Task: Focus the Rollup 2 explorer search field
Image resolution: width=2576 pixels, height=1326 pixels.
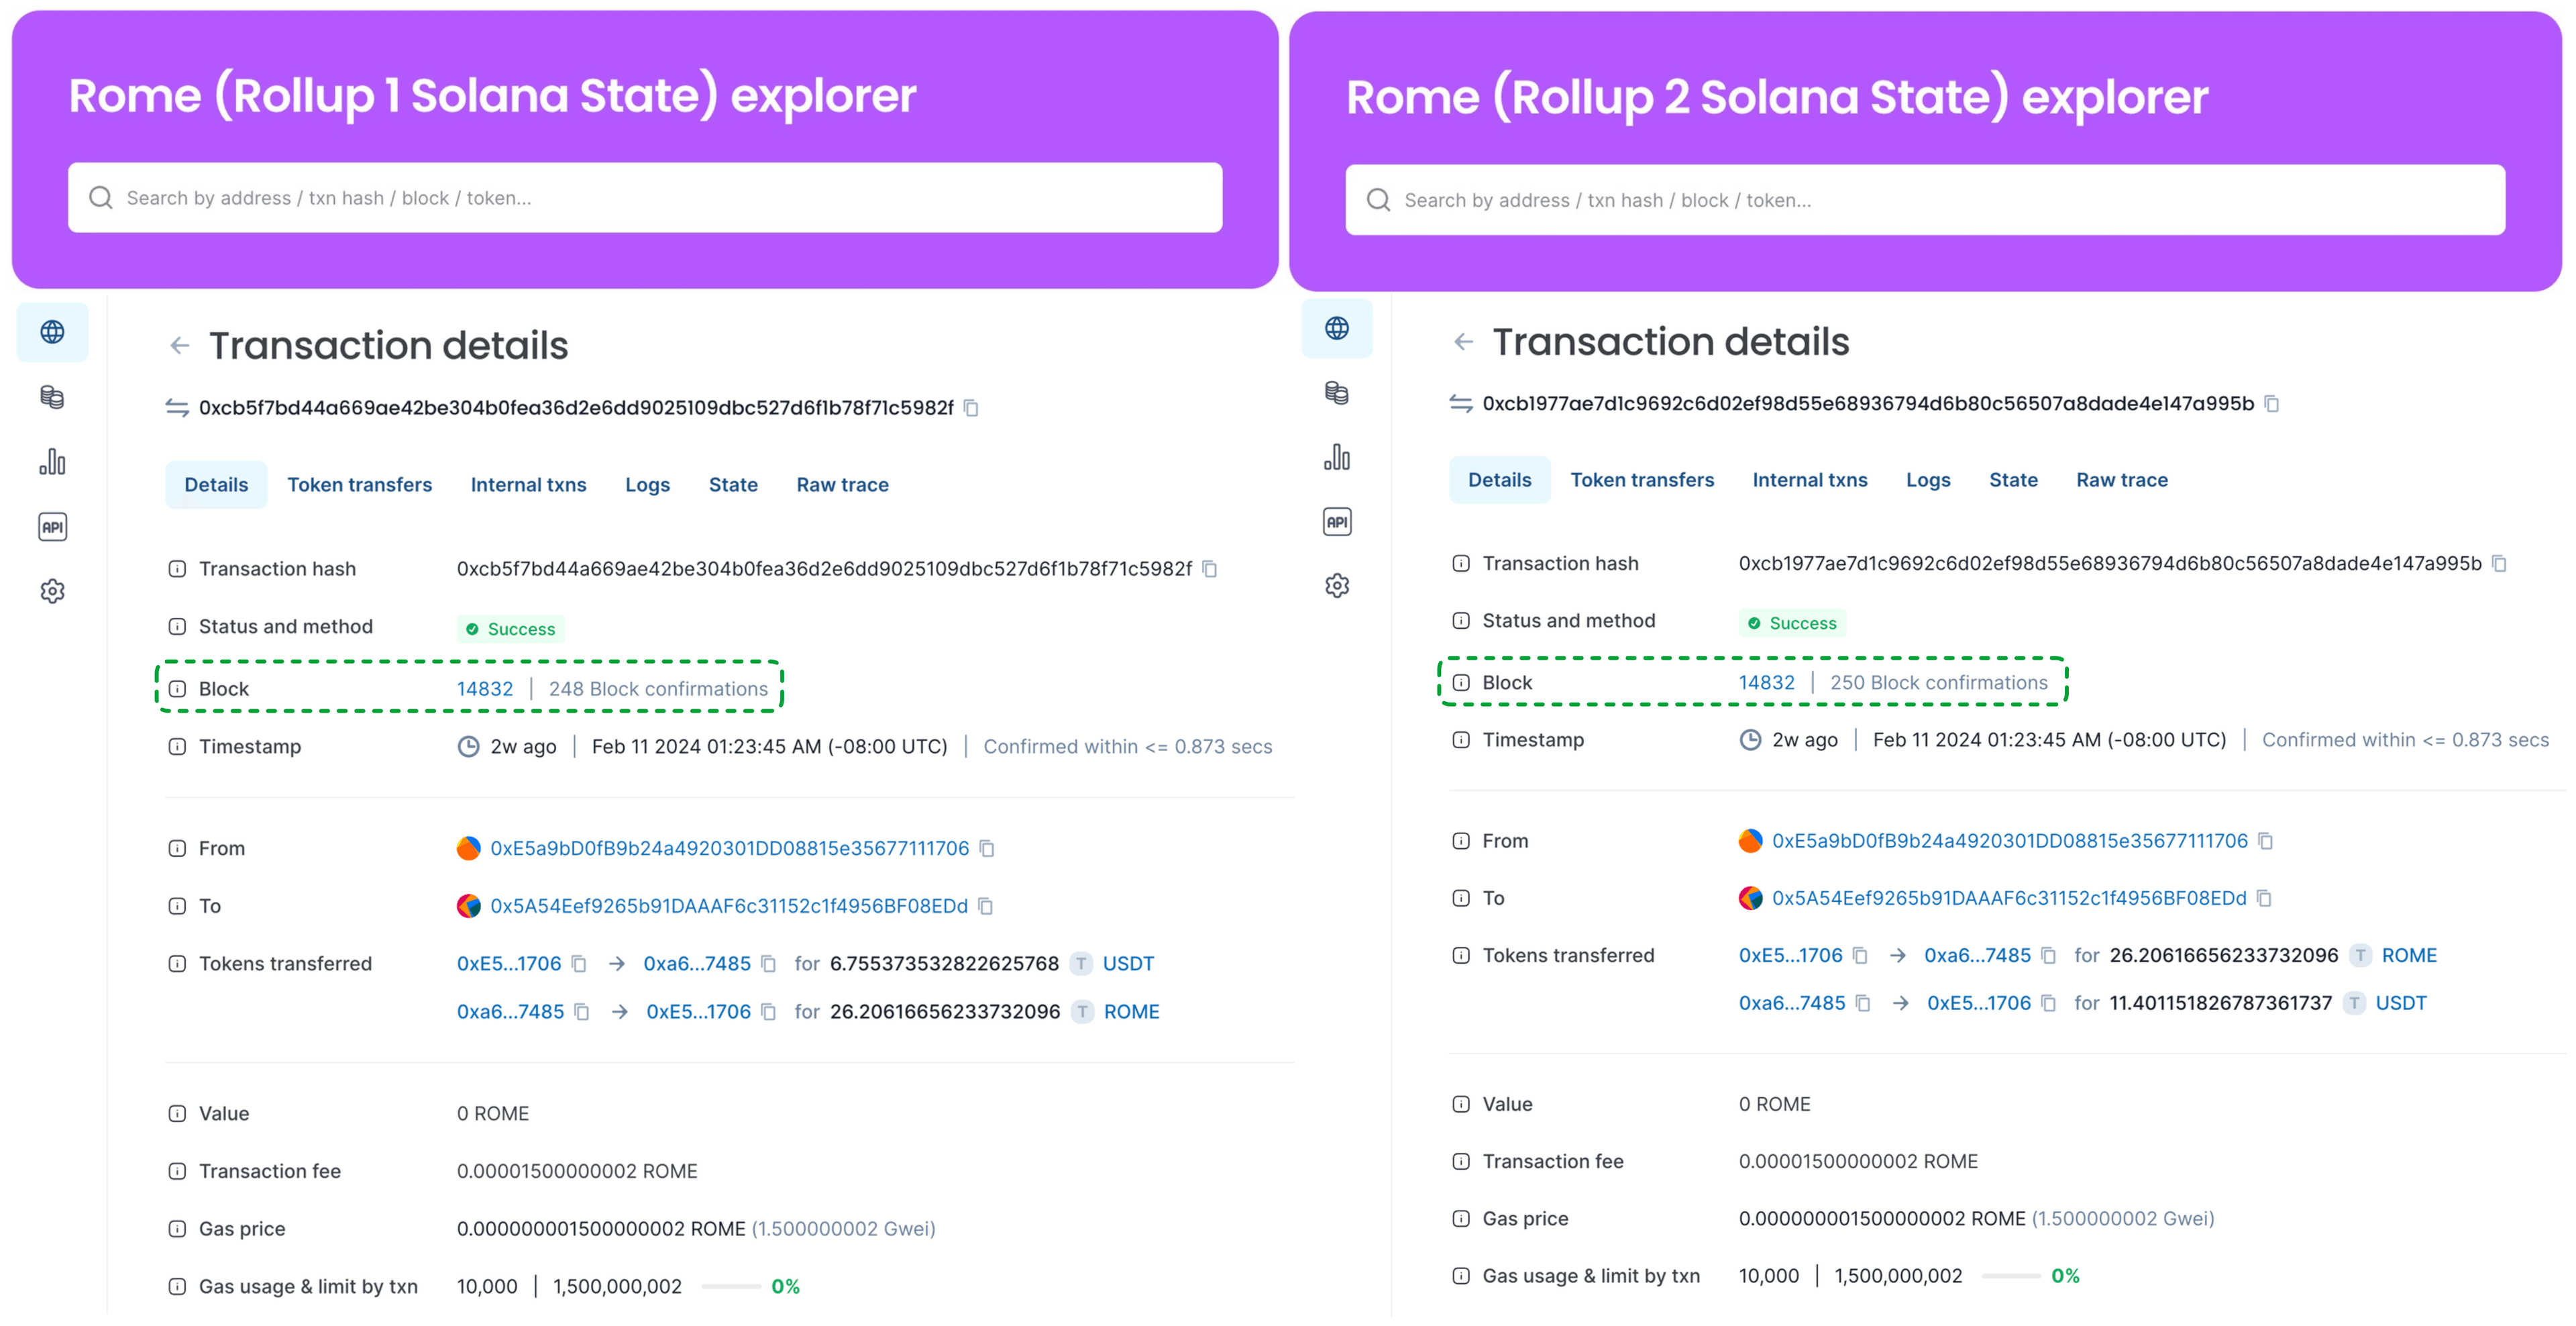Action: coord(1925,200)
